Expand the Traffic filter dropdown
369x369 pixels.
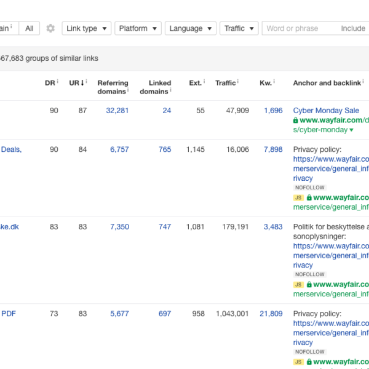(x=239, y=28)
